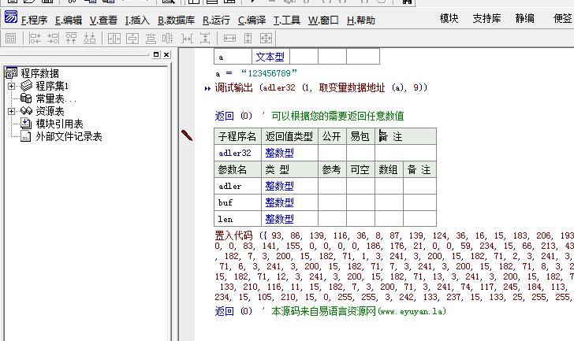
Task: Open the B.数据库 menu
Action: coord(177,20)
